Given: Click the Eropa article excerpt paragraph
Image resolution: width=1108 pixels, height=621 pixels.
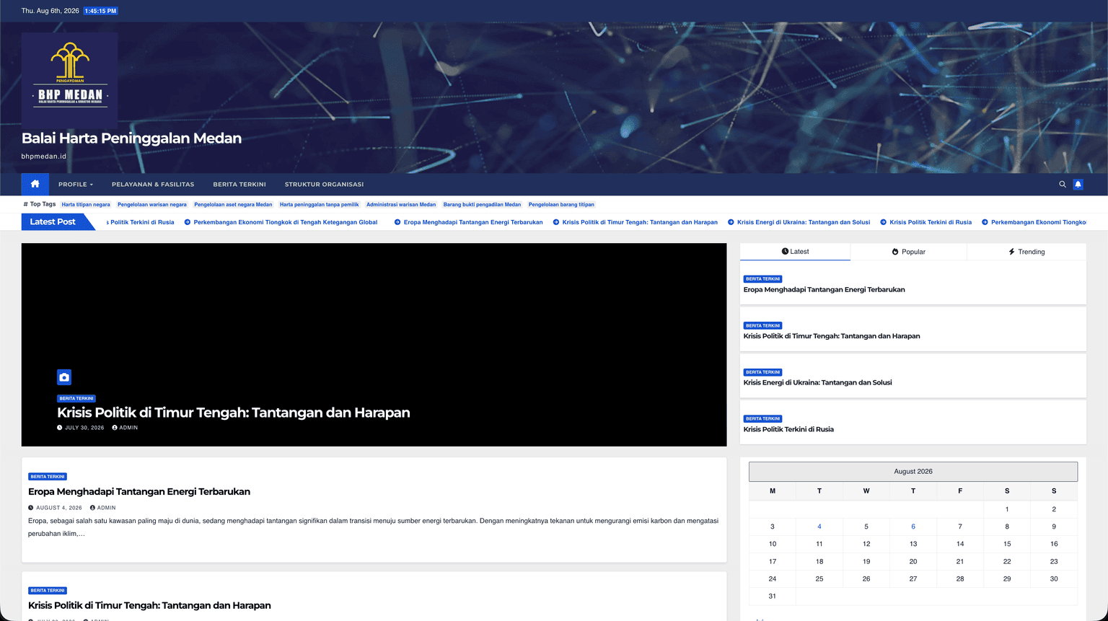Looking at the screenshot, I should (373, 527).
